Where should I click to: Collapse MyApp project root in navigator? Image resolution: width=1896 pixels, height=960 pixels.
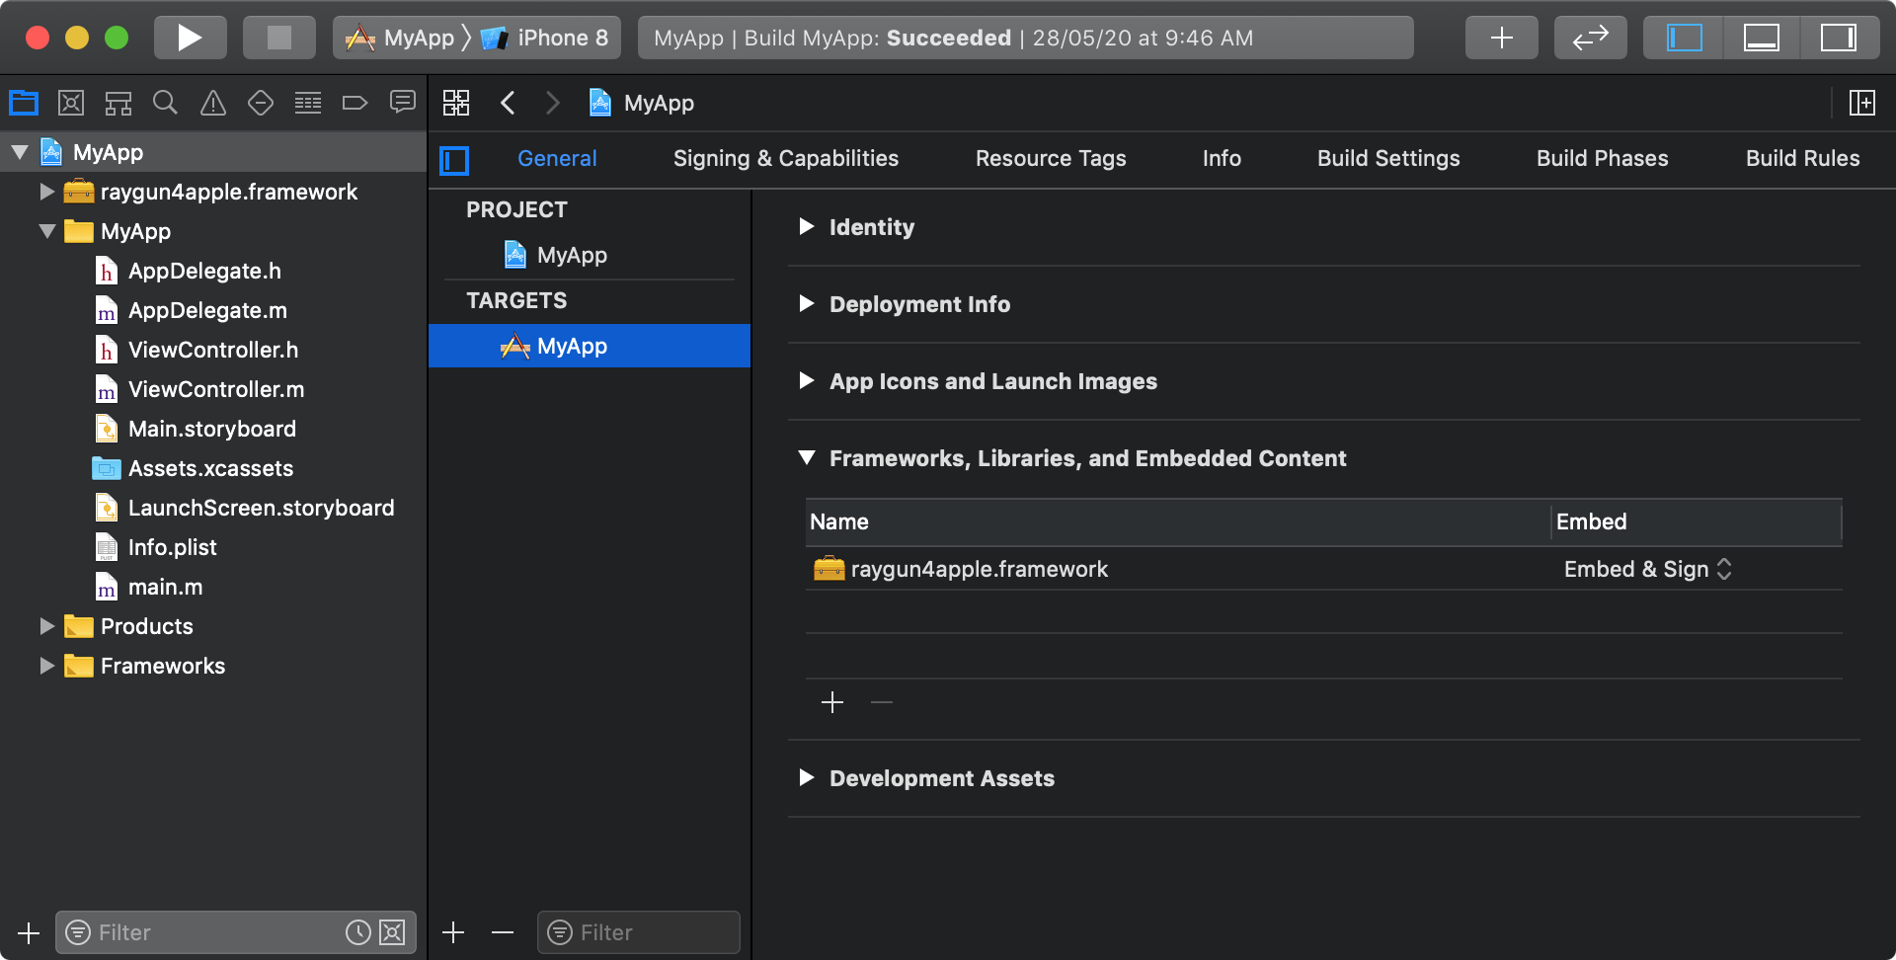[20, 152]
